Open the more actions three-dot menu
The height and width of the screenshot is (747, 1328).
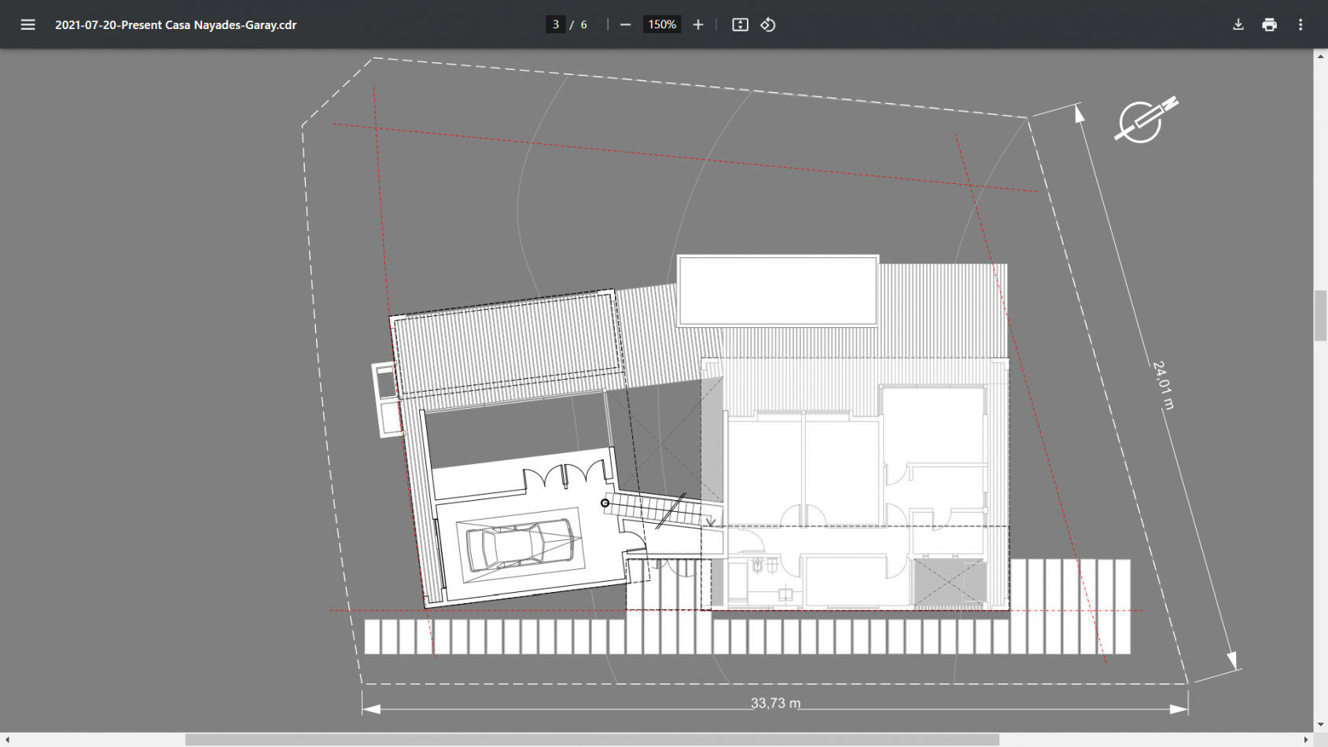pos(1300,24)
